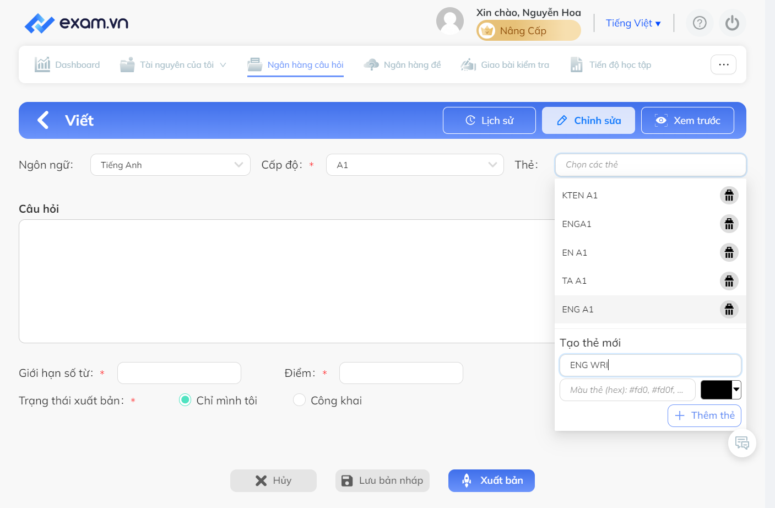
Task: Click the Tiến độ học tập document icon
Action: coord(576,64)
